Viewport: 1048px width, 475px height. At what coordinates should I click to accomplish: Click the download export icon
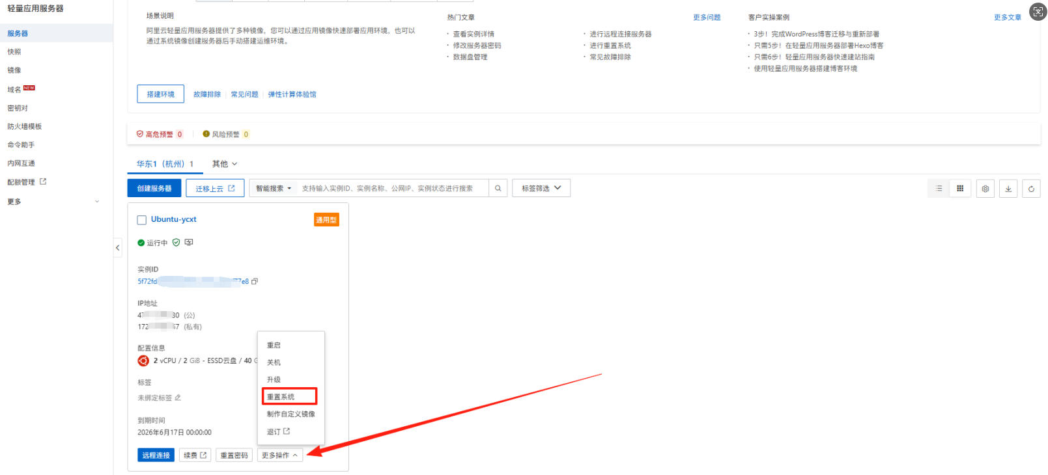tap(1008, 189)
